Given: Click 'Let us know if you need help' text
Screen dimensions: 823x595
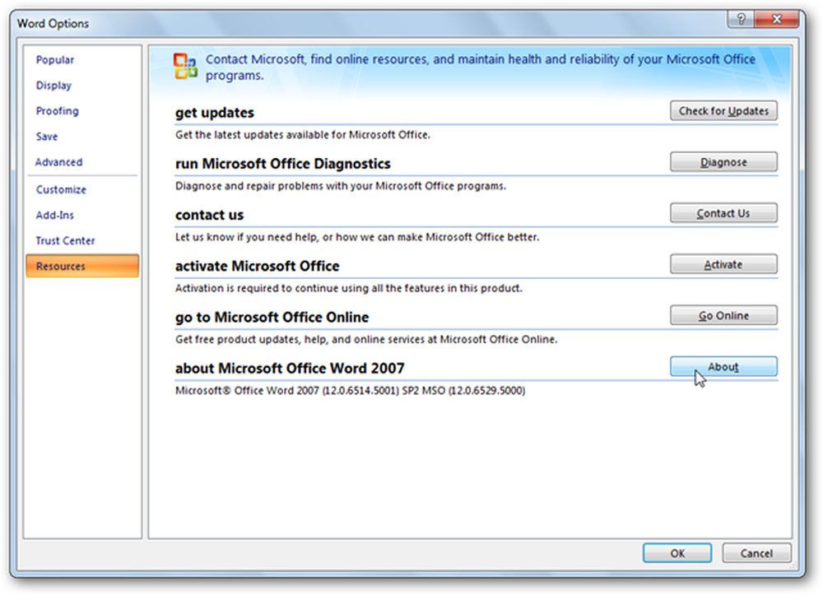Looking at the screenshot, I should coord(357,237).
